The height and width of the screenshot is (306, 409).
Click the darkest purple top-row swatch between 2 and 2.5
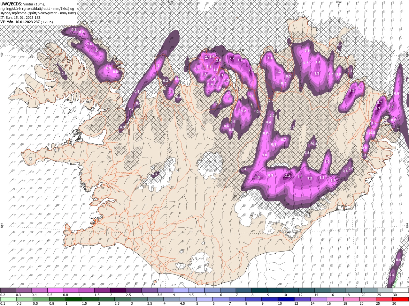tap(118, 290)
